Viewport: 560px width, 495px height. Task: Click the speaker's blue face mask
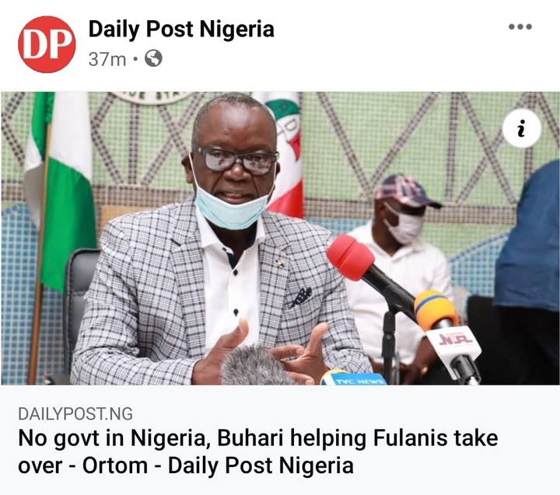(x=230, y=211)
